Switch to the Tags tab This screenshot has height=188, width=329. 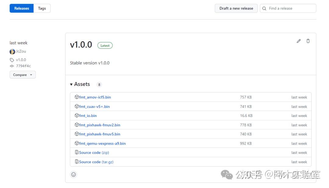click(x=42, y=9)
